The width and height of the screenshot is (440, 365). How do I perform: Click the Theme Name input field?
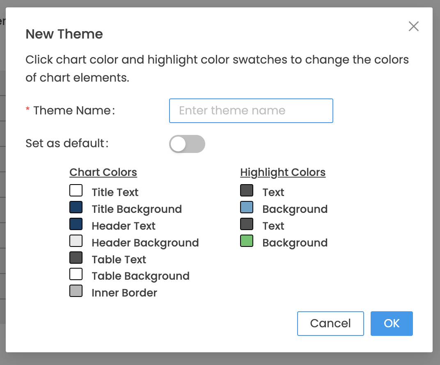[251, 111]
